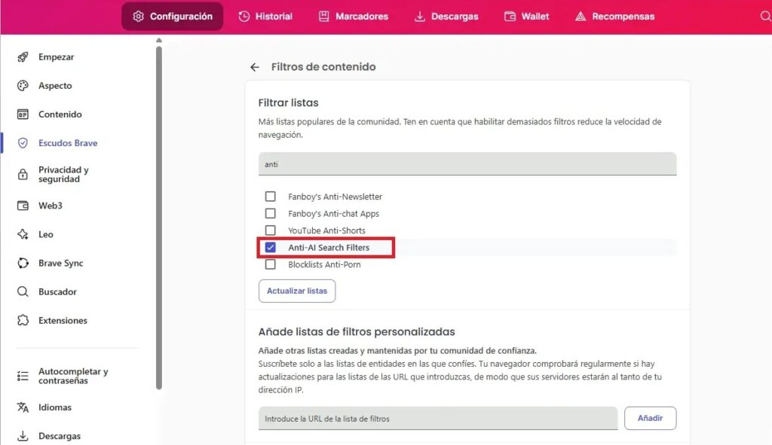Click the Web3 wallet icon in sidebar
This screenshot has width=772, height=445.
23,206
